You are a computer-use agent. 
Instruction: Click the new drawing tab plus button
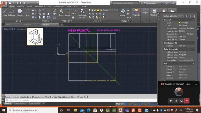62,25
